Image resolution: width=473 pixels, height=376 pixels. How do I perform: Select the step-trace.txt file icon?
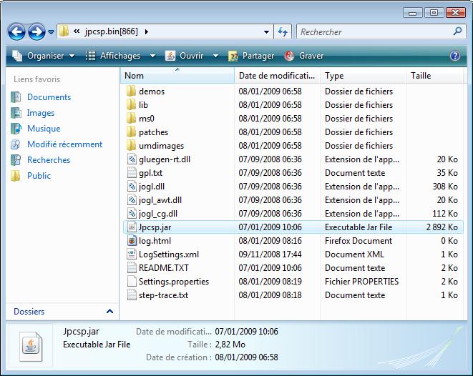coord(132,295)
